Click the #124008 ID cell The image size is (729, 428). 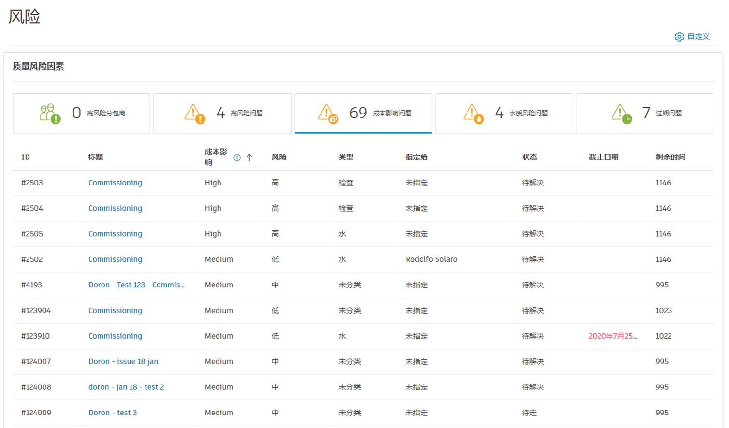coord(36,387)
